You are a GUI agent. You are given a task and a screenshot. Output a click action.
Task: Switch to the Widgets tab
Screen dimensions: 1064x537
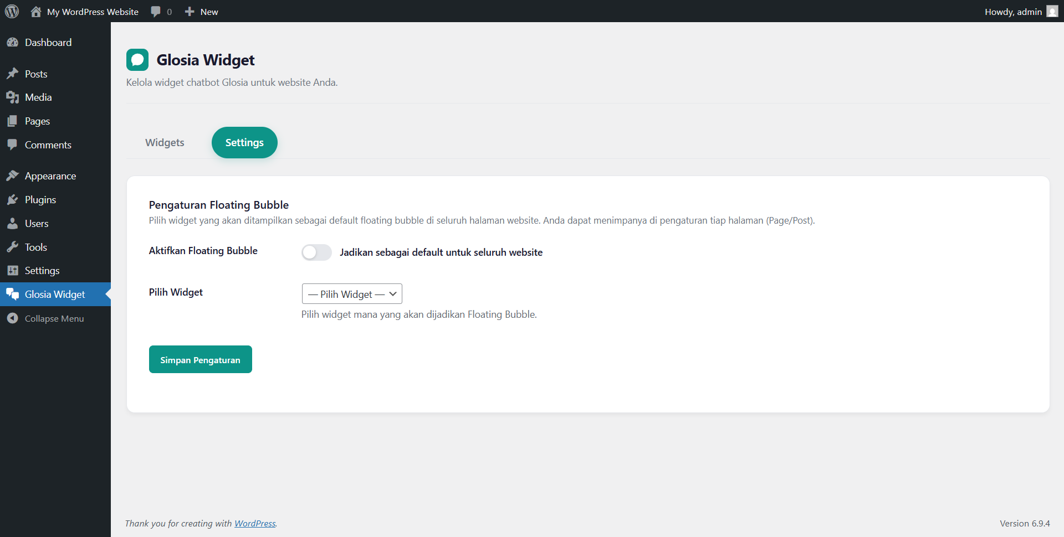[165, 143]
